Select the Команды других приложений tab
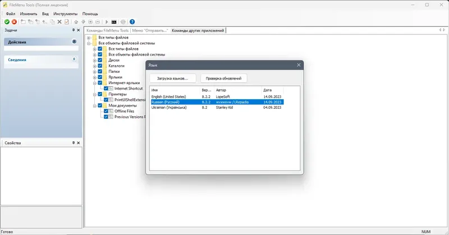The width and height of the screenshot is (449, 235). [198, 30]
